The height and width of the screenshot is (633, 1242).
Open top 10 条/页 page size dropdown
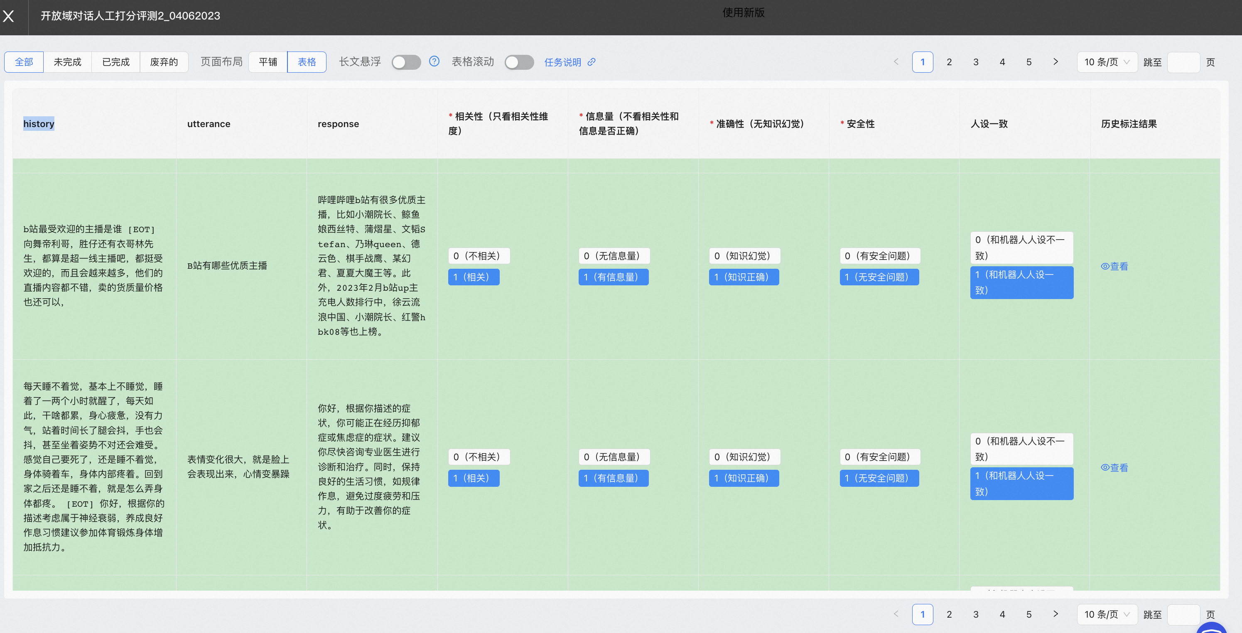1107,62
